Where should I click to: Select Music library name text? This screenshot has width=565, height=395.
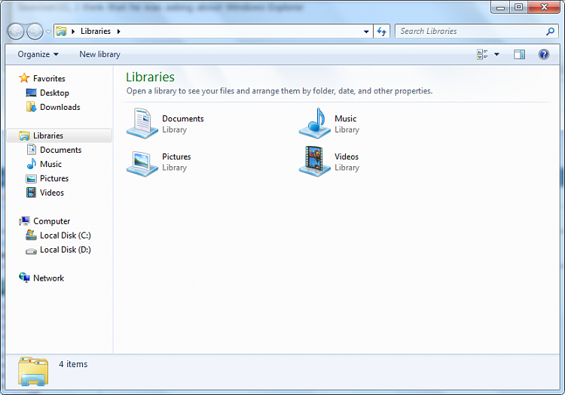pyautogui.click(x=345, y=119)
